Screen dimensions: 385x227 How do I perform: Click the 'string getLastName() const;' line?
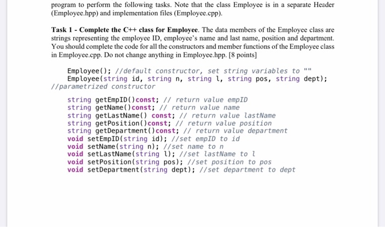point(122,115)
